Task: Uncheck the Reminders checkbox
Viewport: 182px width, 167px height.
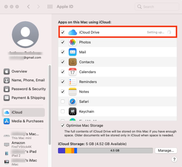Action: [x=63, y=82]
